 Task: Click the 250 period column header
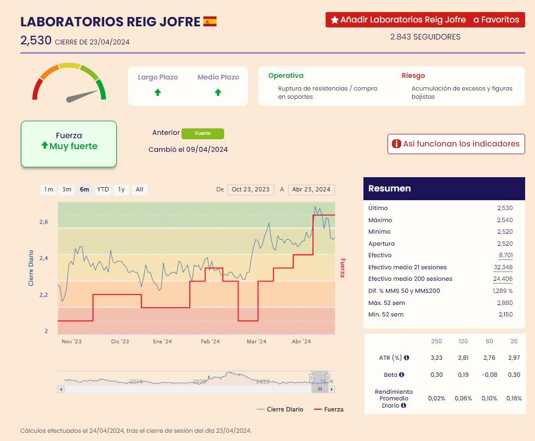click(x=436, y=341)
